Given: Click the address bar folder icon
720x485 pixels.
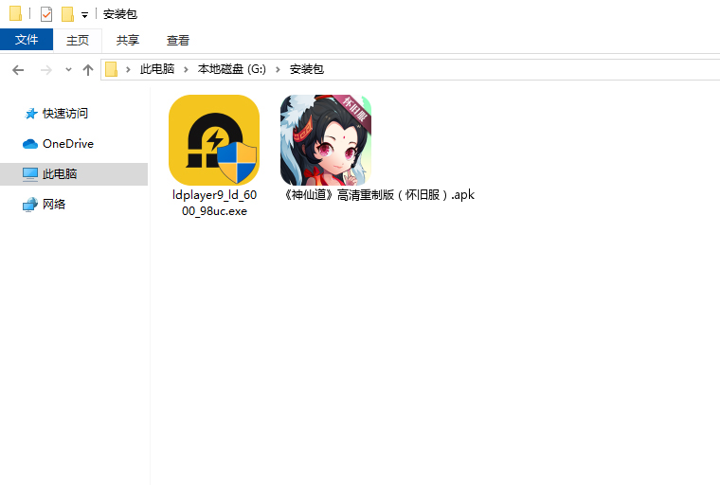Looking at the screenshot, I should pos(112,69).
